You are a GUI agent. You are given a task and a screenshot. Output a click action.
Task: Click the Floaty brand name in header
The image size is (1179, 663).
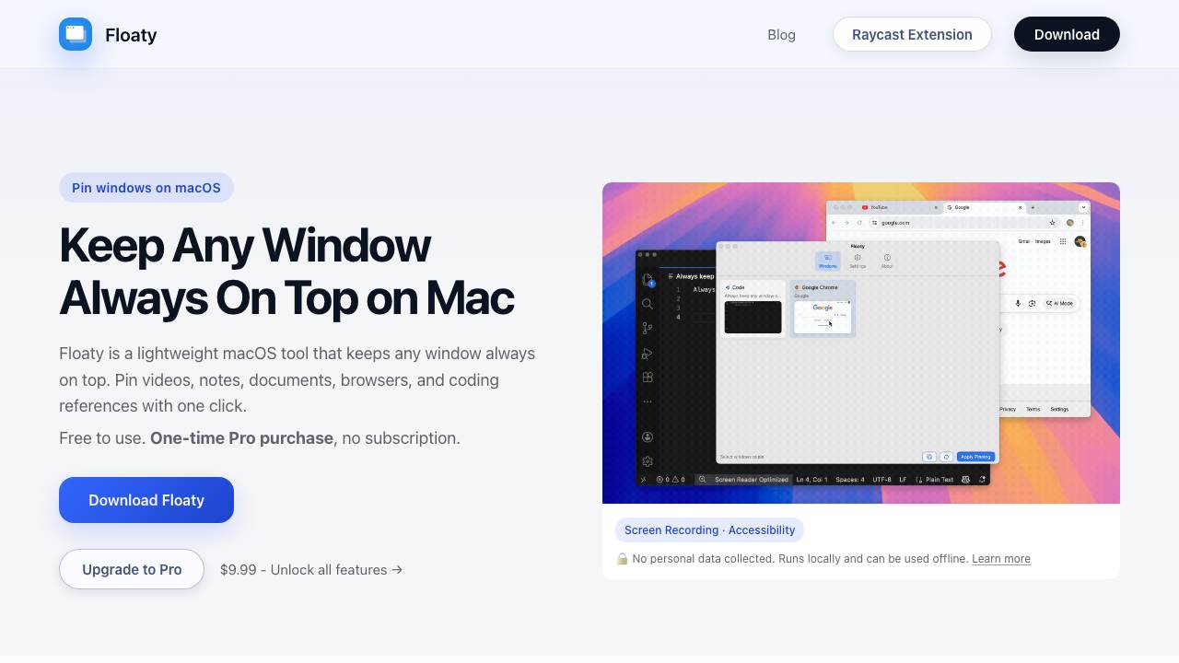pyautogui.click(x=131, y=35)
